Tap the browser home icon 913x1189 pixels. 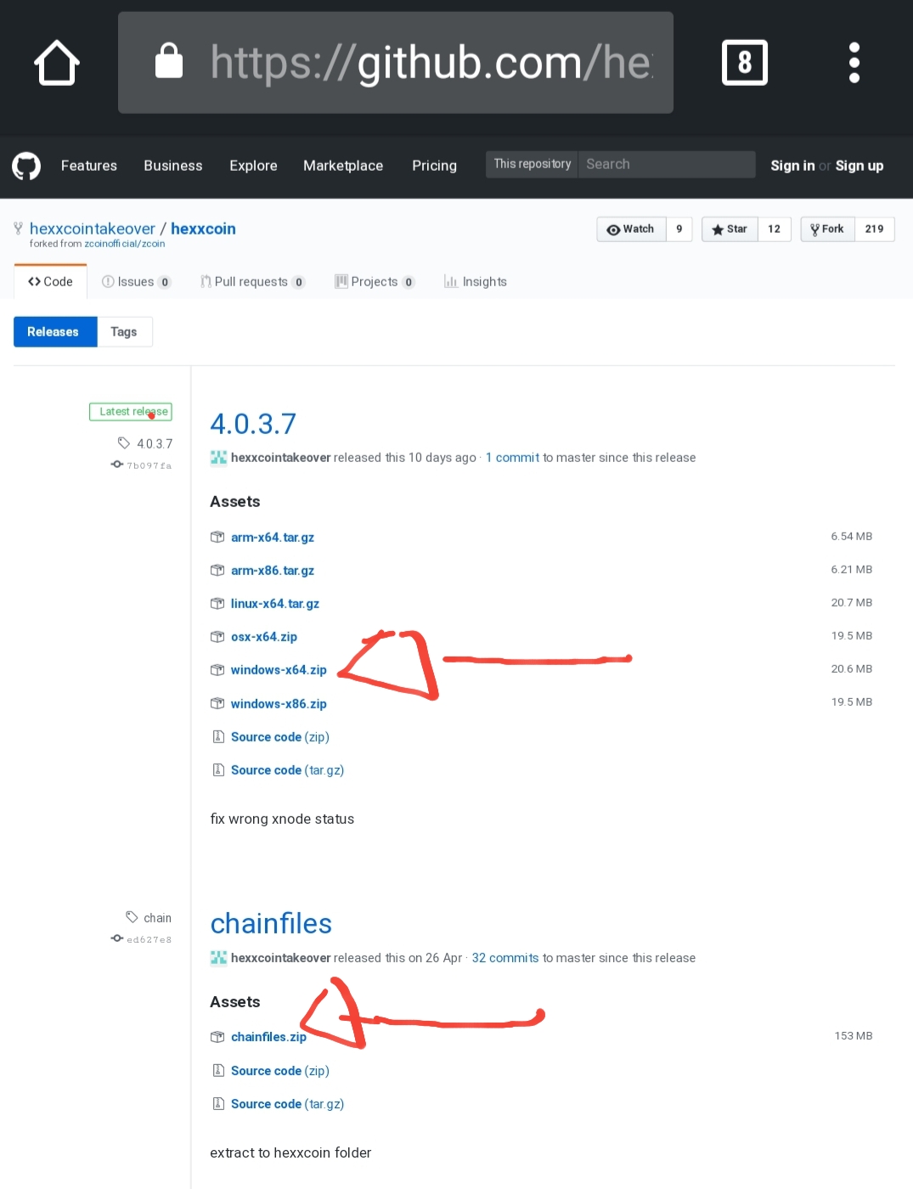point(57,63)
